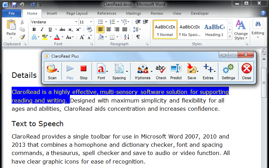Click the Change Styles button
This screenshot has width=269, height=168.
click(241, 29)
